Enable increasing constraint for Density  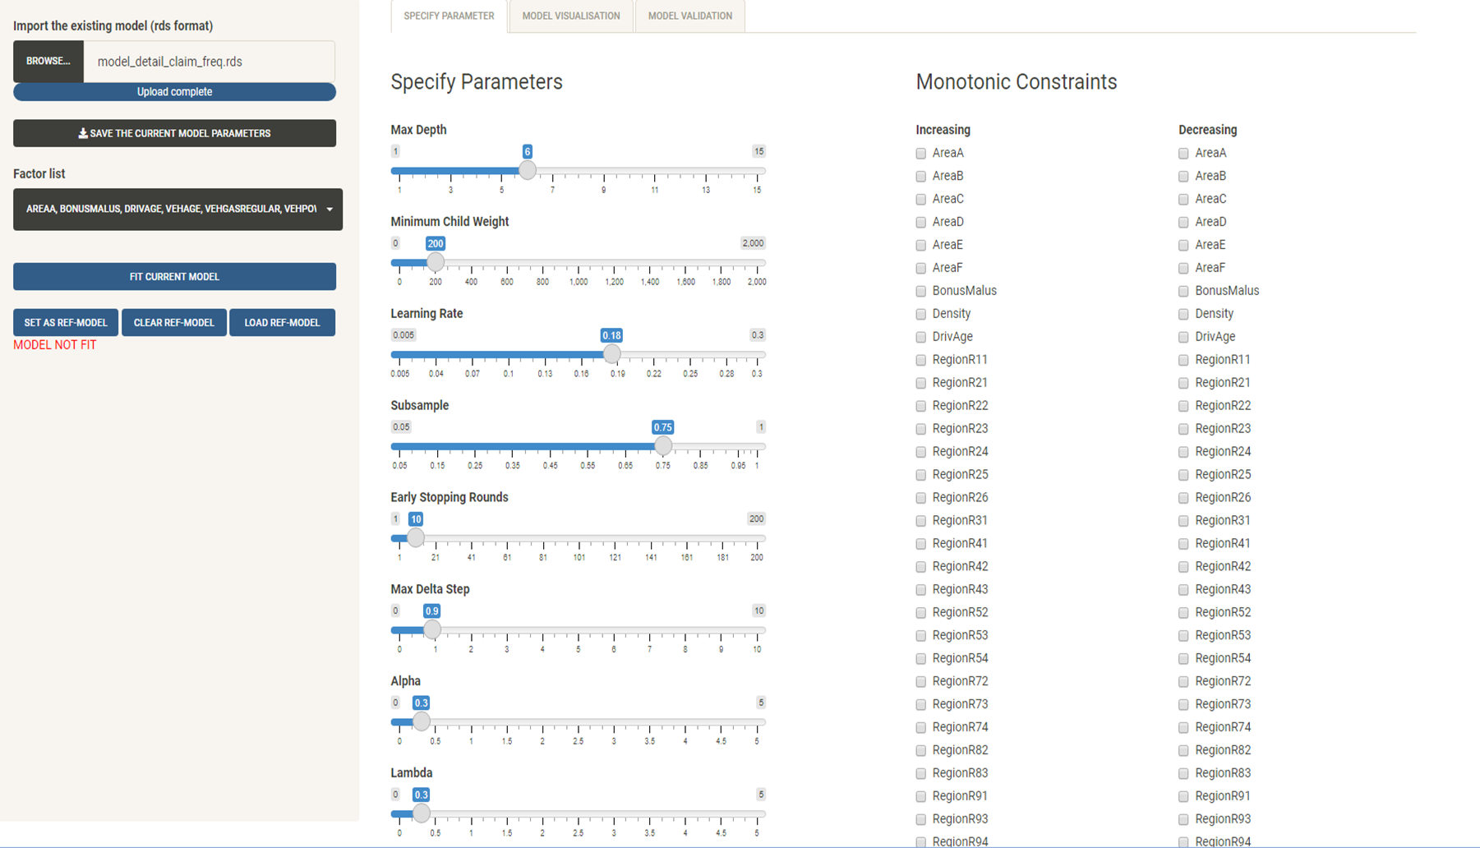pos(920,314)
